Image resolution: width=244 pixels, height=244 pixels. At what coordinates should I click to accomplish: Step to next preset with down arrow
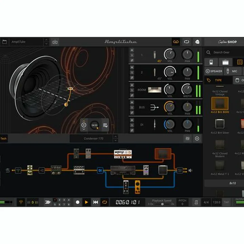pos(46,44)
